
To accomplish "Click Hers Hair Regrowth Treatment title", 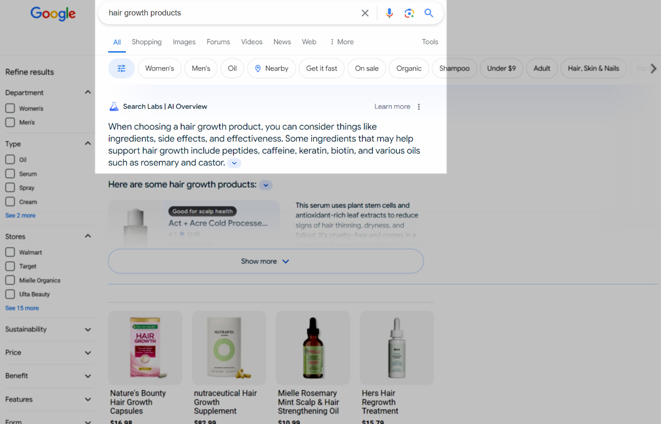I will pos(380,402).
